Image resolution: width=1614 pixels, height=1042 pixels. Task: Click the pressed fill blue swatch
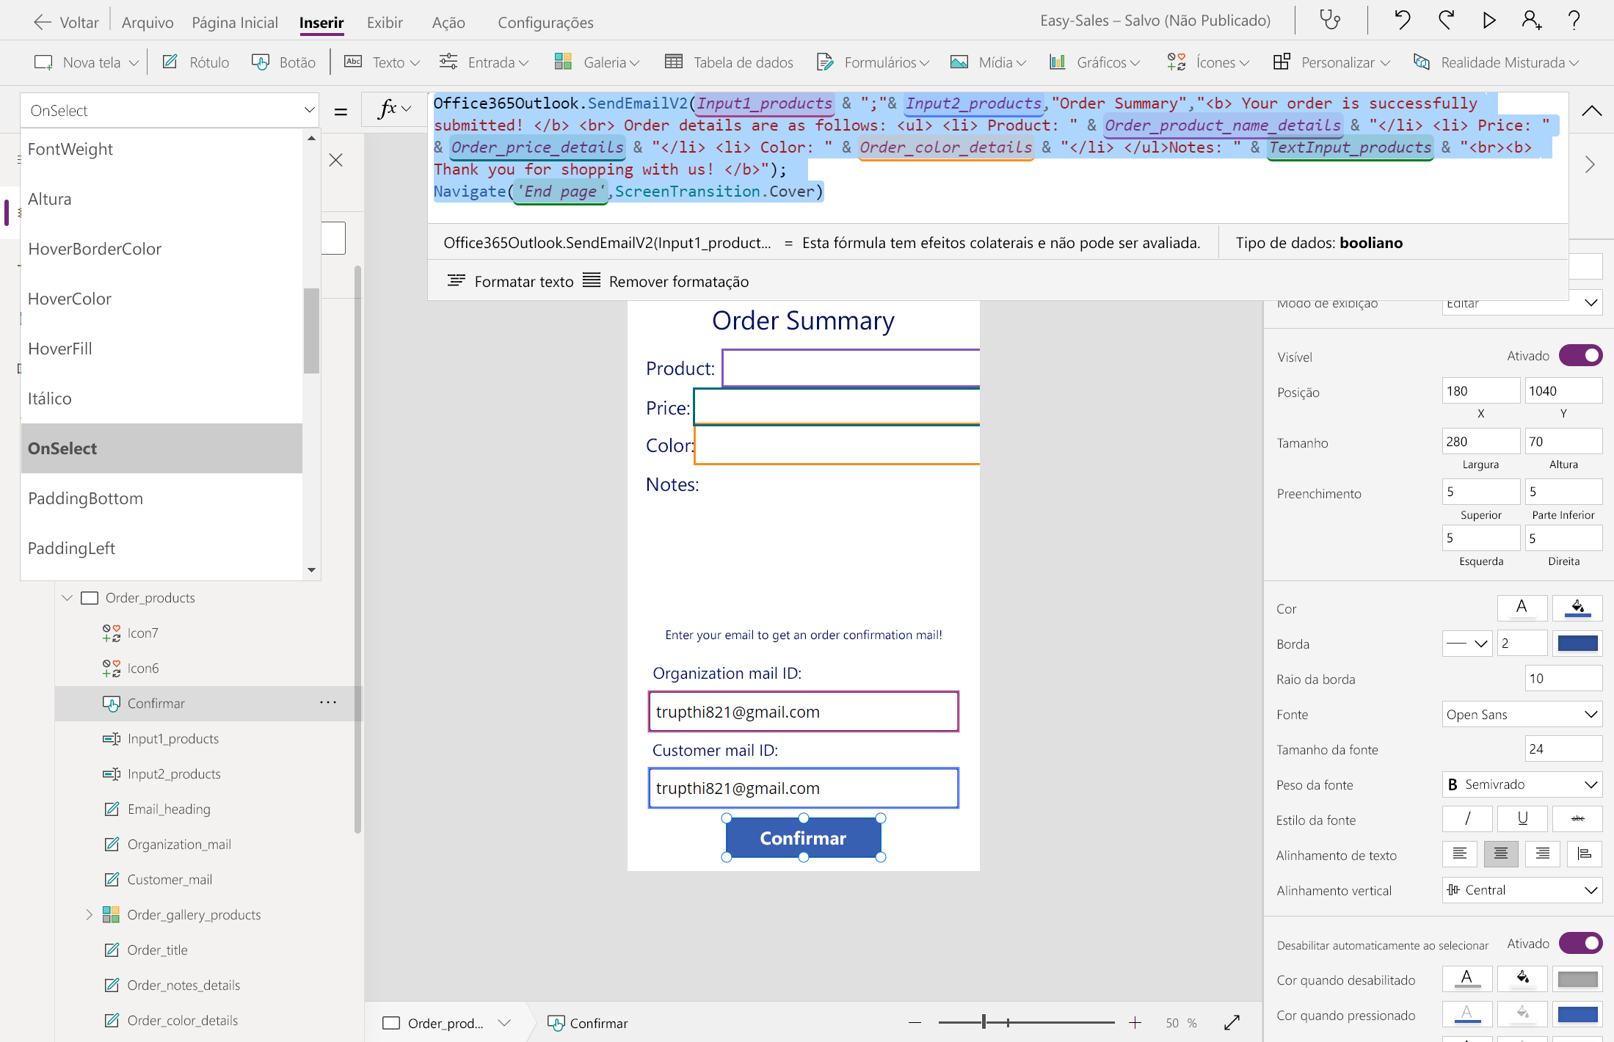(x=1577, y=1014)
